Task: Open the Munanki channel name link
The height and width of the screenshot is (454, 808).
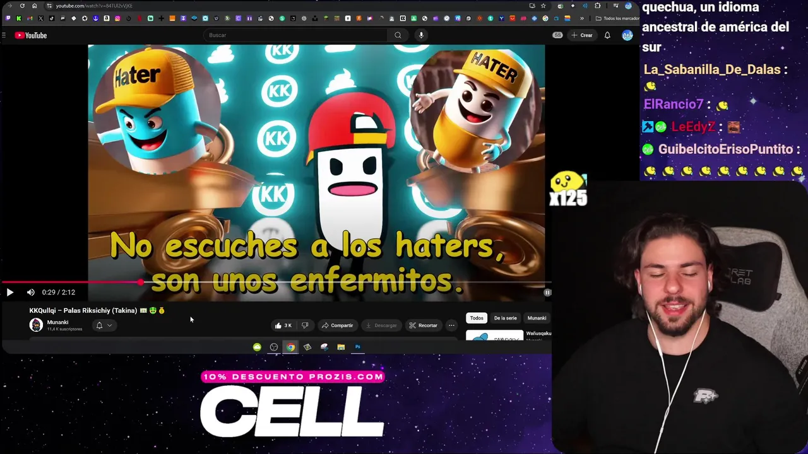Action: (x=57, y=322)
